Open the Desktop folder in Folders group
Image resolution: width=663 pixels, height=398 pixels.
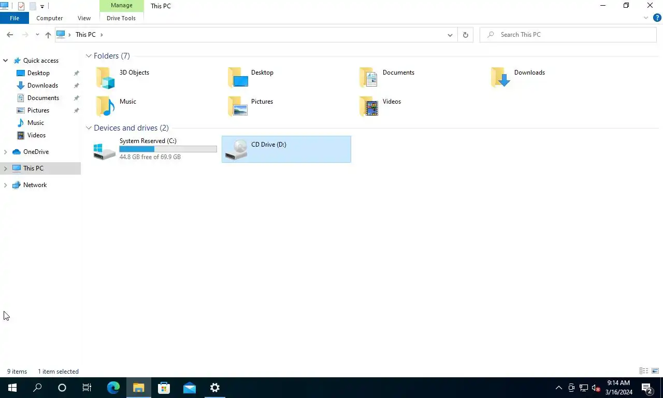click(x=238, y=78)
